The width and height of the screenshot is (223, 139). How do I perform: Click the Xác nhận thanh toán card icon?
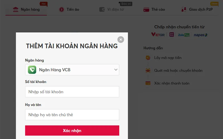pos(148,83)
